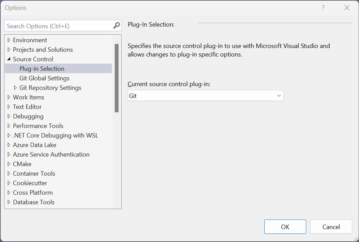Click the Cancel button
Viewport: 359px width, 242px height.
(331, 227)
